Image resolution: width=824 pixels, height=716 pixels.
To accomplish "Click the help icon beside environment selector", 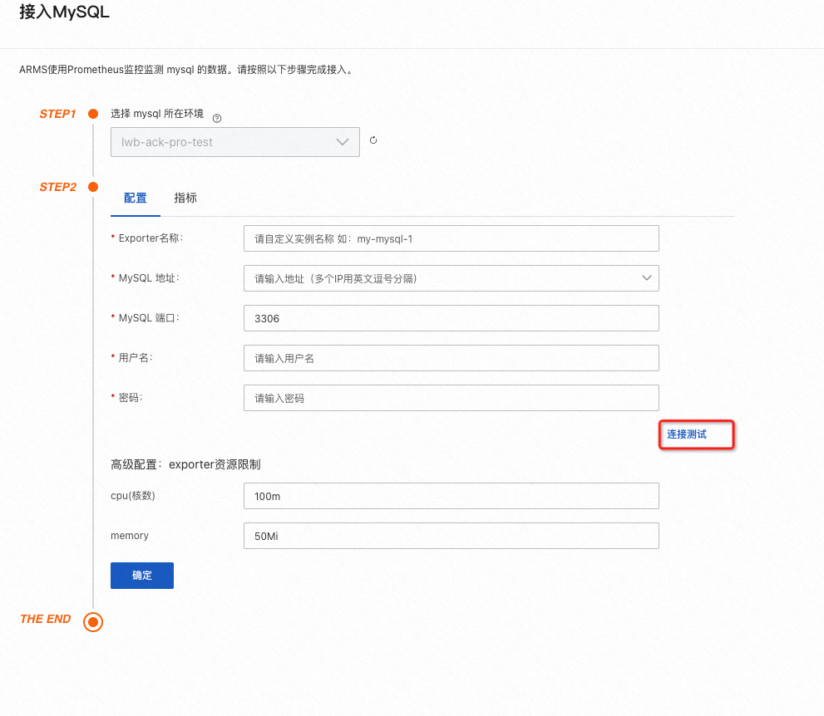I will pyautogui.click(x=216, y=119).
